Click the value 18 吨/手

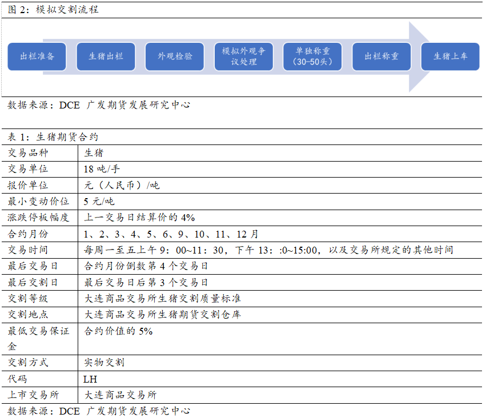pos(102,169)
